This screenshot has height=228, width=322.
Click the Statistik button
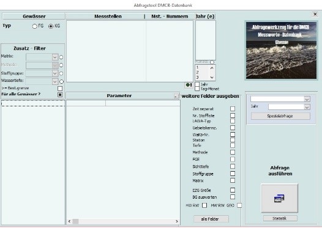click(x=280, y=219)
